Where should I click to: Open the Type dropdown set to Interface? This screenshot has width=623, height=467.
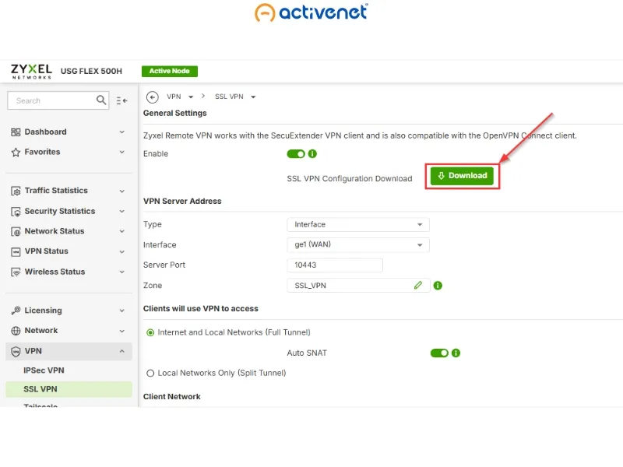[358, 225]
